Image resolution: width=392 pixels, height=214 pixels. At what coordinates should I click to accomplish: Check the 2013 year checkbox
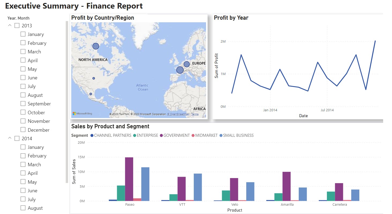(17, 25)
